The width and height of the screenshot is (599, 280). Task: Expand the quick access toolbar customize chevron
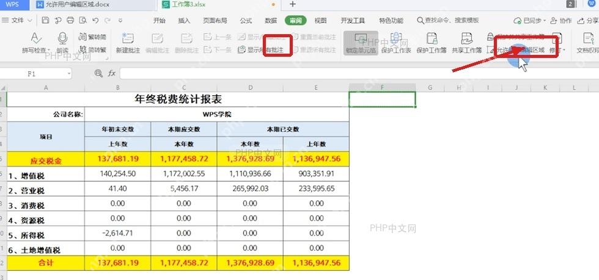(120, 20)
